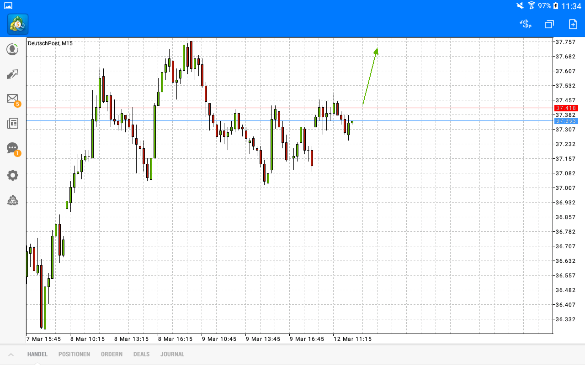Viewport: 585px width, 365px height.
Task: Open the MetaTrader app icon top left
Action: (17, 24)
